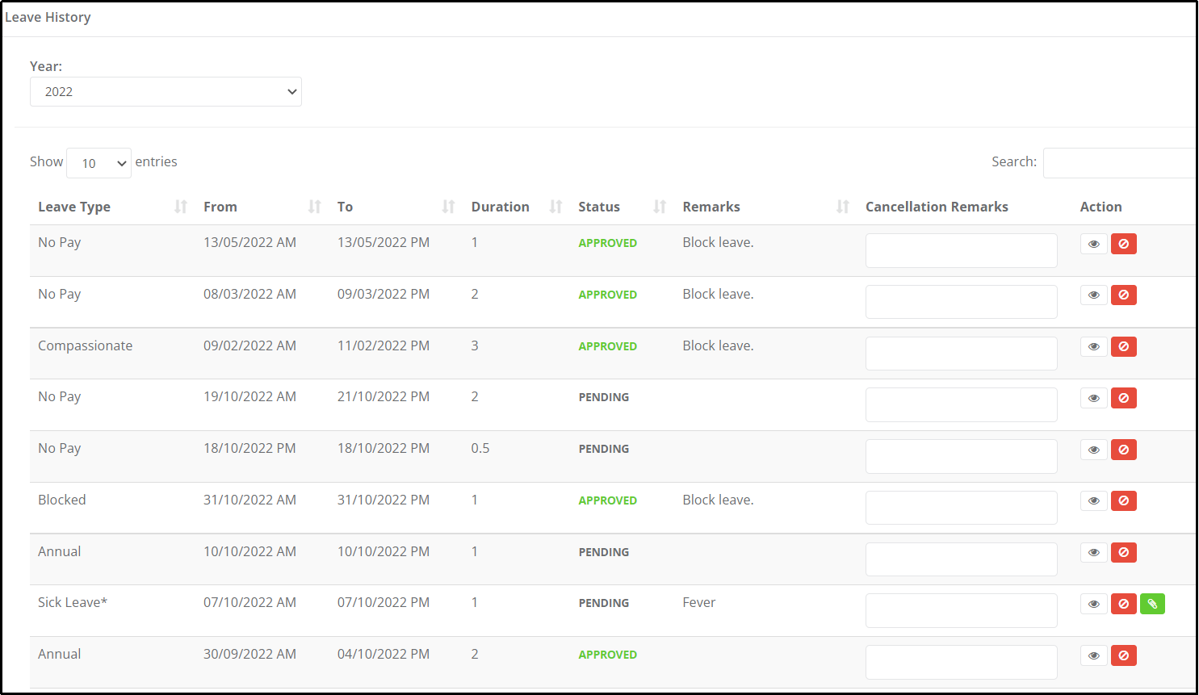Viewport: 1199px width, 695px height.
Task: Cancel the No Pay leave from 08/03/2022
Action: click(1123, 295)
